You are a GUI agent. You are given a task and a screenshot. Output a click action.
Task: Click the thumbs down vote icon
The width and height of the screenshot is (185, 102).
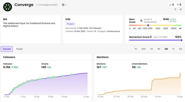click(178, 5)
